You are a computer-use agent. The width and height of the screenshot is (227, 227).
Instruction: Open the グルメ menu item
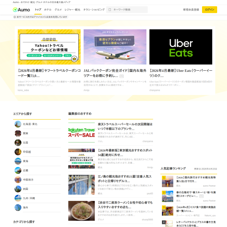point(58,9)
